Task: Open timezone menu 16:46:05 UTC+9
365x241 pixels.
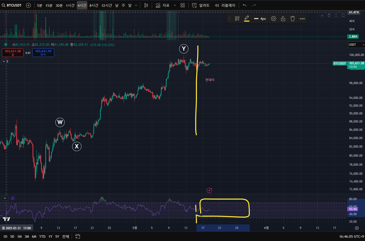Action: [351, 236]
